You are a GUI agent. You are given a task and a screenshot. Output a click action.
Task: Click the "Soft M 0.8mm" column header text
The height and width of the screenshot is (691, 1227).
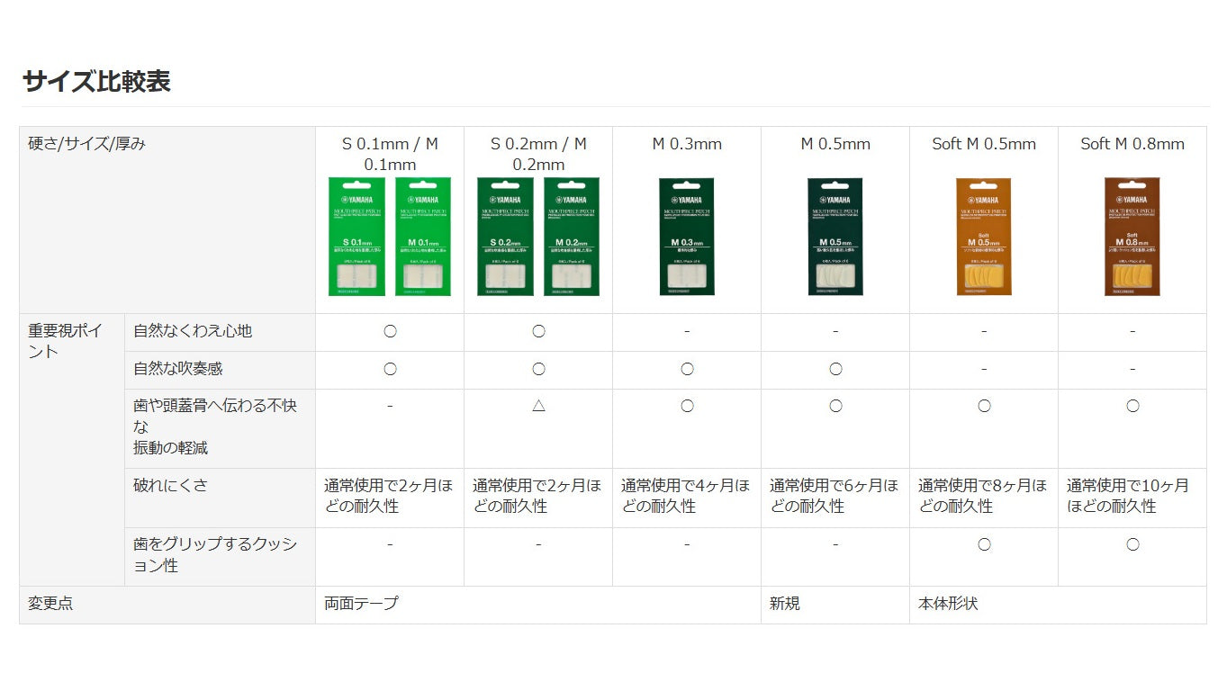point(1132,144)
